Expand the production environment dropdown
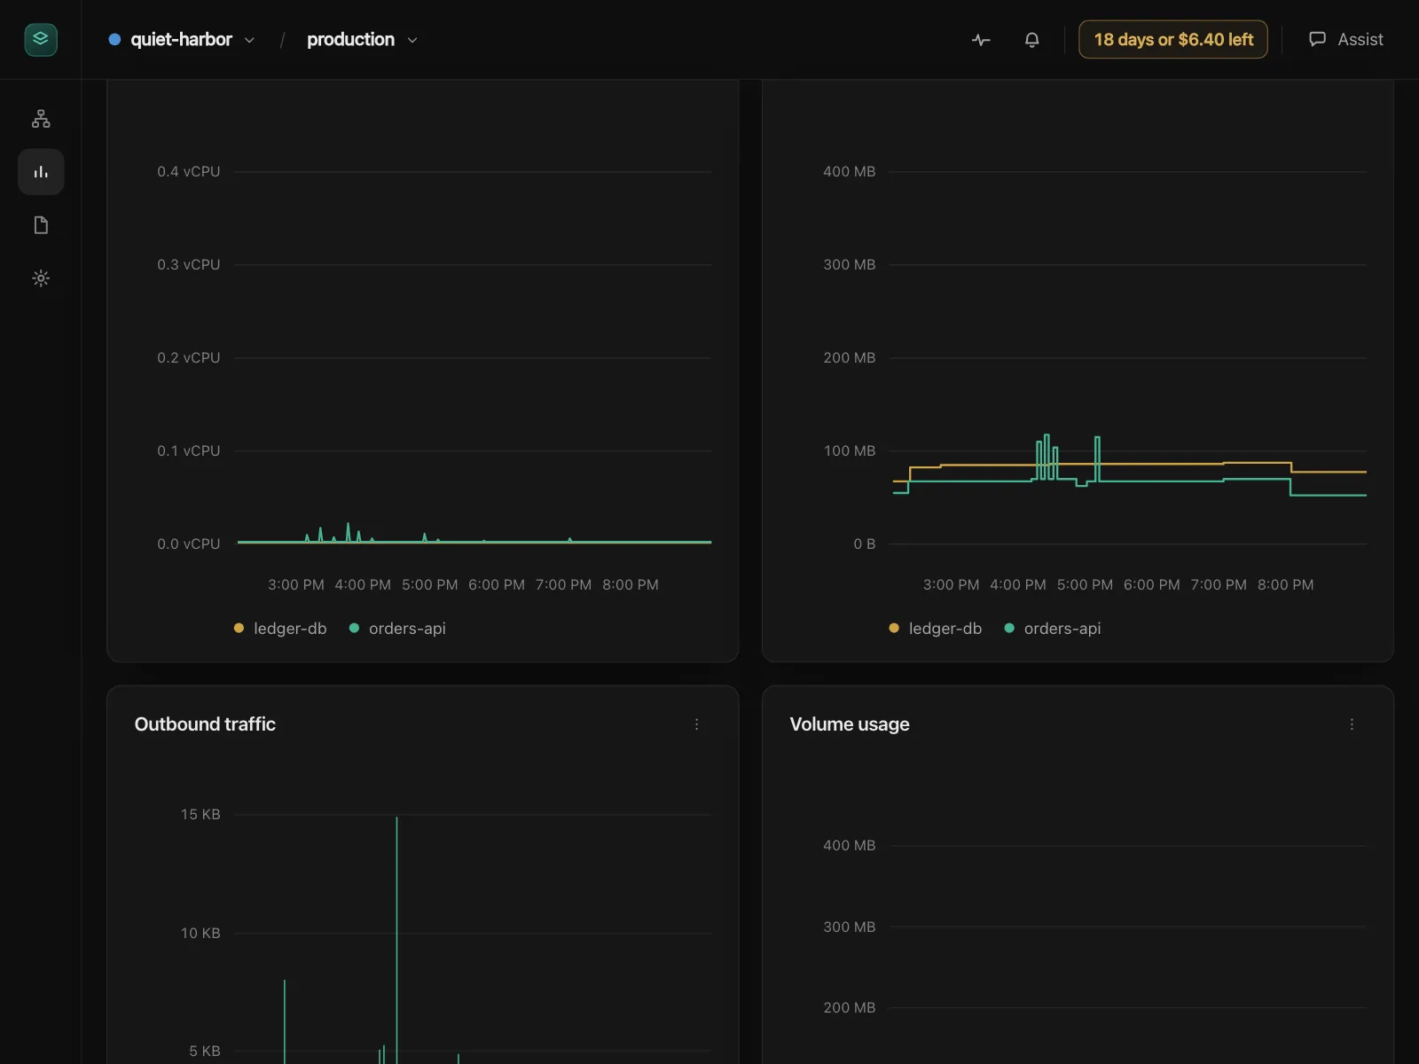This screenshot has height=1064, width=1419. (x=362, y=40)
